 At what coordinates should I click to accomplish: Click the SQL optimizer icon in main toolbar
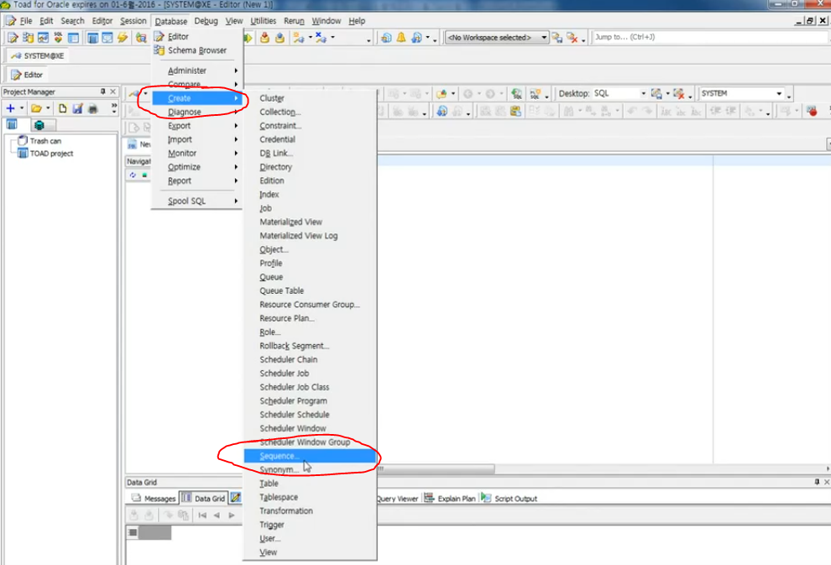pyautogui.click(x=58, y=38)
